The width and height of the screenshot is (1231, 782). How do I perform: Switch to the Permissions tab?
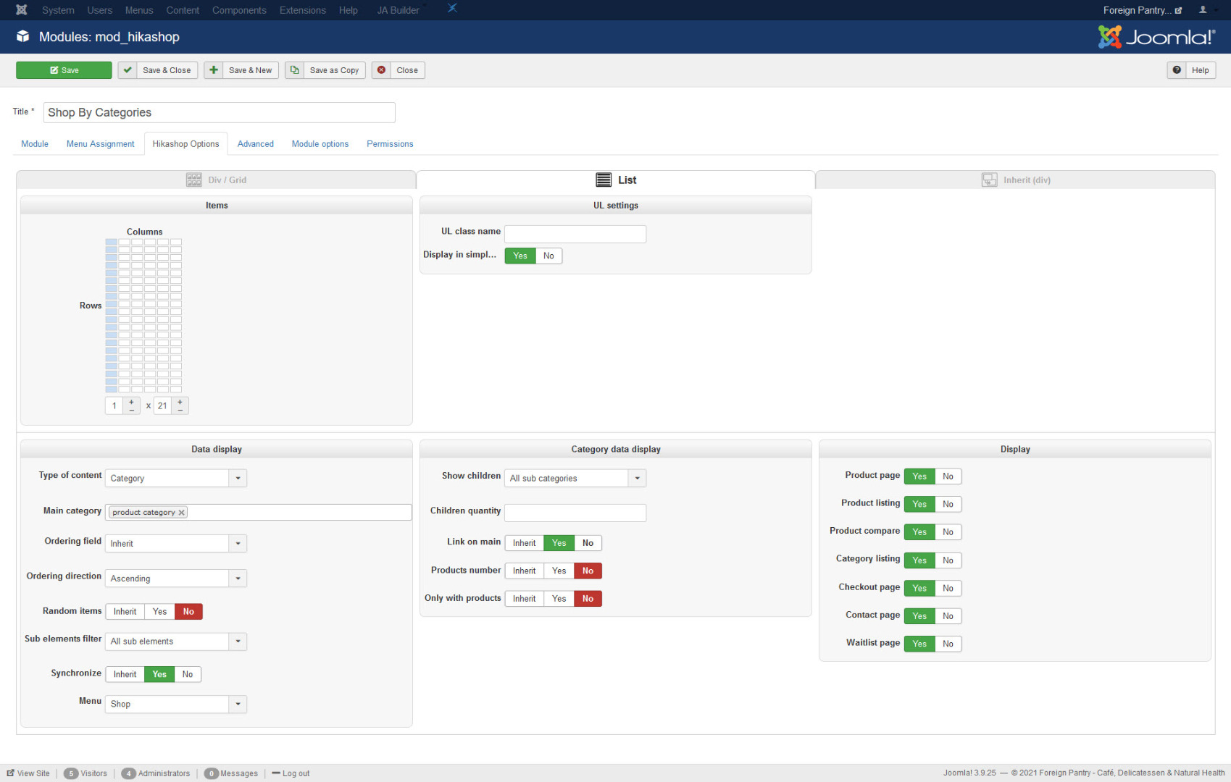click(x=390, y=144)
